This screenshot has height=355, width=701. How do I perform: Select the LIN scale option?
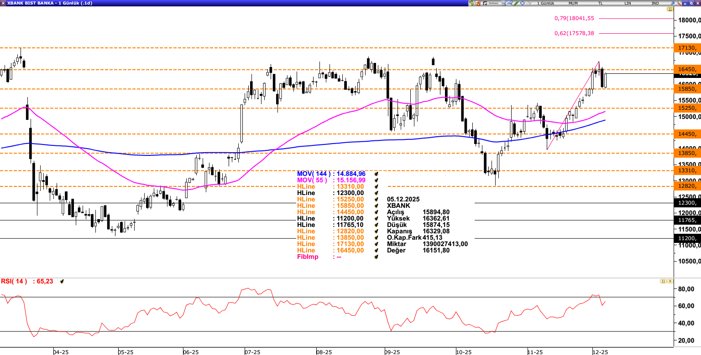[x=628, y=3]
